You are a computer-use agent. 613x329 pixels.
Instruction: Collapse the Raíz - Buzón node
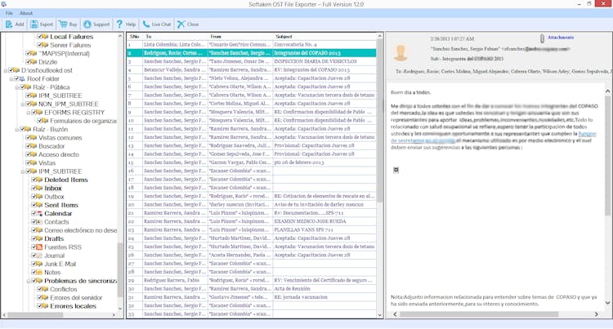pos(17,129)
